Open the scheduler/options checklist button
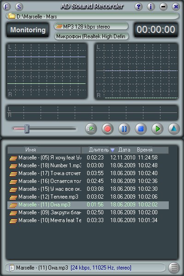The image size is (184, 276). tap(91, 129)
